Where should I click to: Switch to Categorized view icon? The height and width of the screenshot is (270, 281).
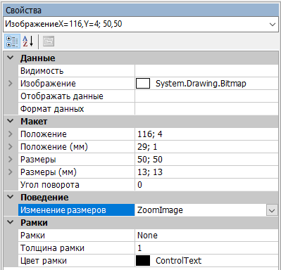(x=12, y=41)
